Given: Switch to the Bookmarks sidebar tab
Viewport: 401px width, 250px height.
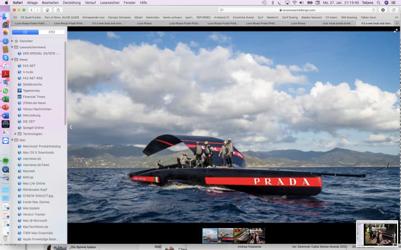Looking at the screenshot, I should pyautogui.click(x=25, y=32).
